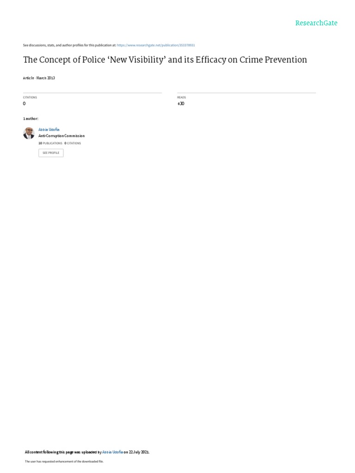Click the ResearchGate logo
The height and width of the screenshot is (473, 355).
pos(316,23)
